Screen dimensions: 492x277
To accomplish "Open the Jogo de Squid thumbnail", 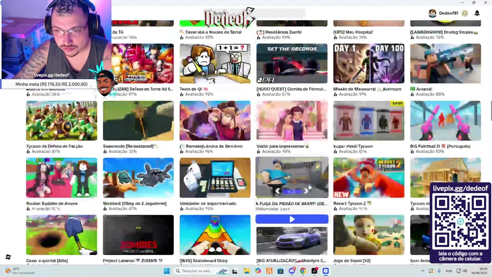I will tap(369, 235).
